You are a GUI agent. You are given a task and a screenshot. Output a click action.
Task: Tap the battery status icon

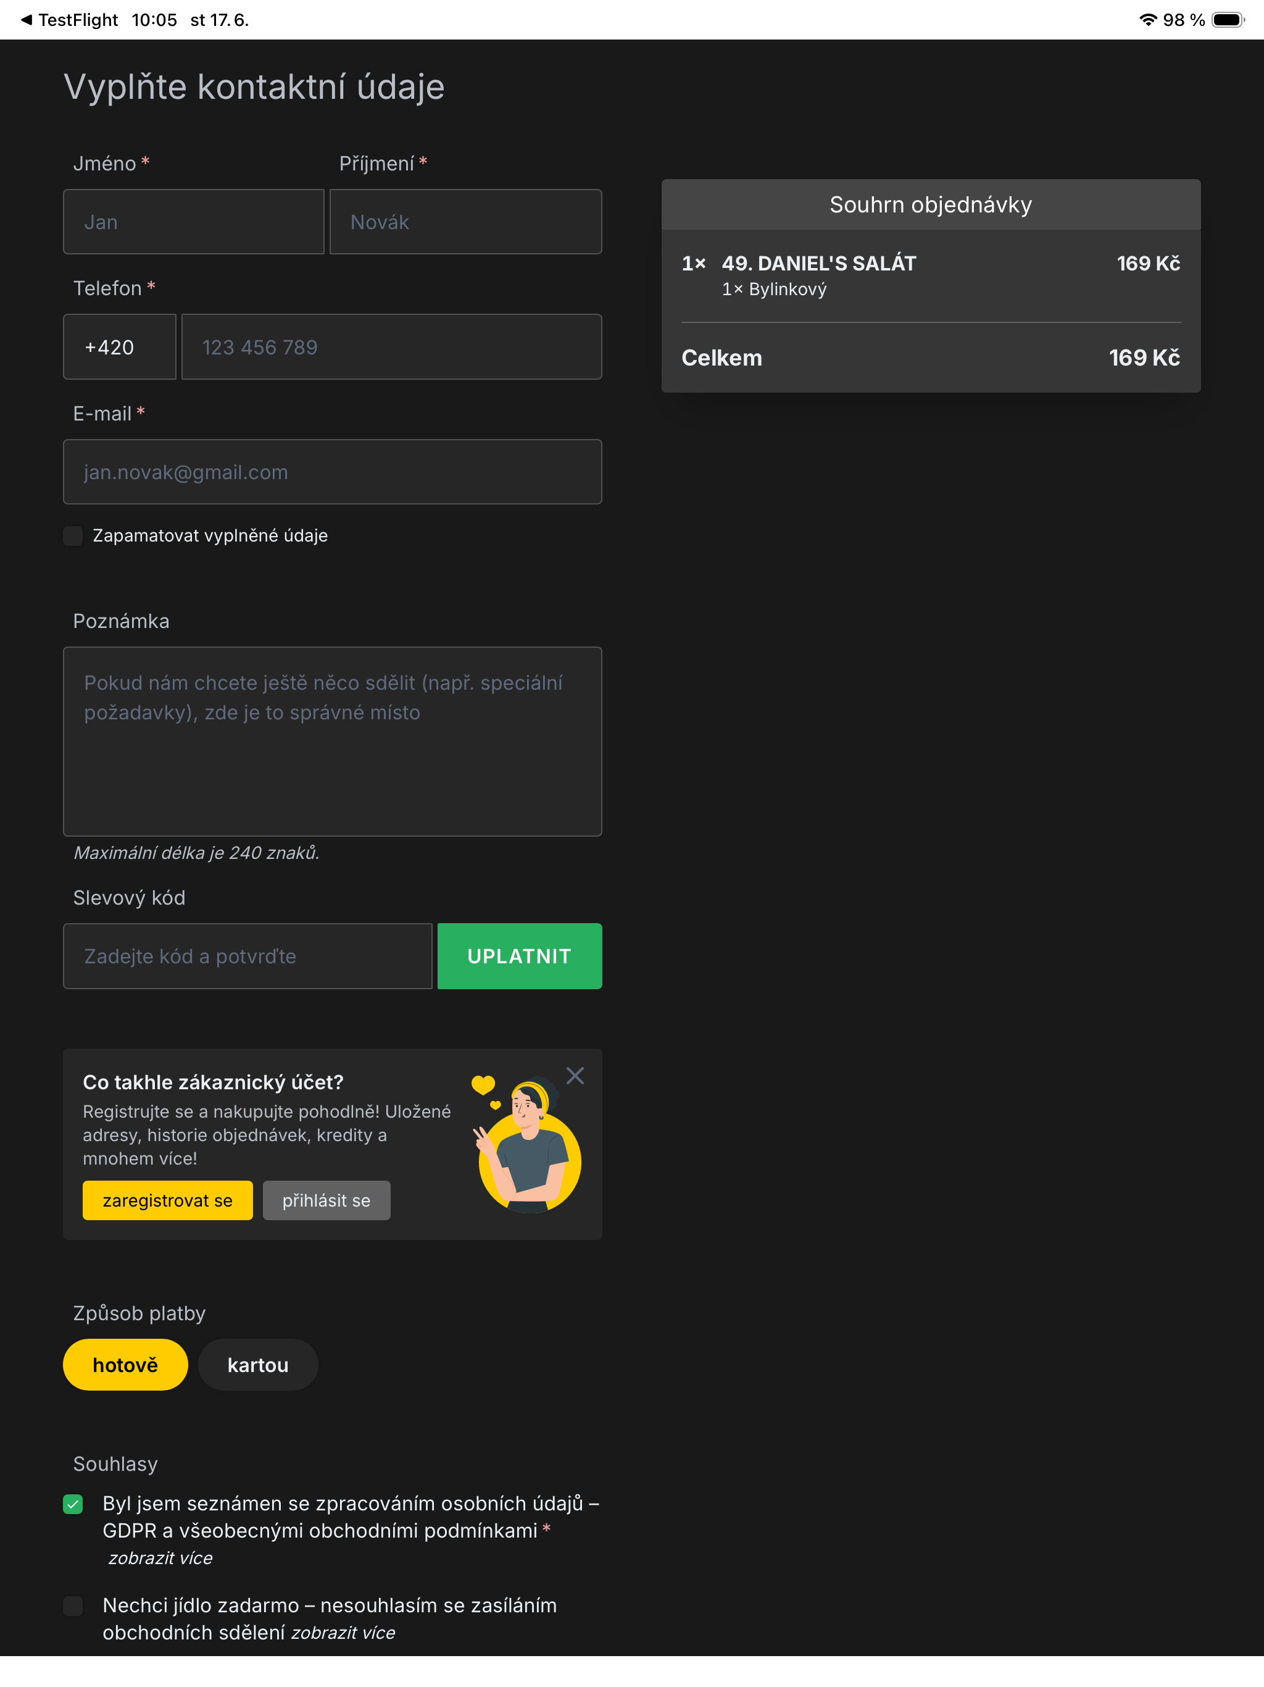pos(1228,20)
